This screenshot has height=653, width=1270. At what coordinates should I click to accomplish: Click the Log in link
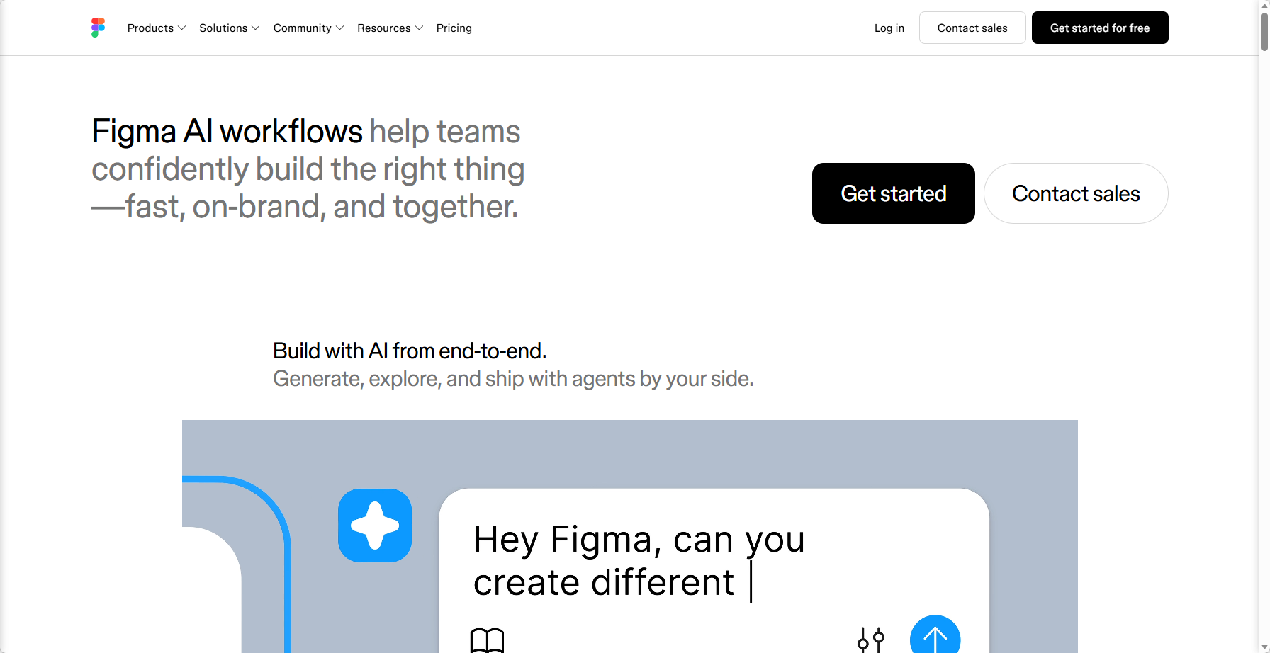click(x=889, y=28)
